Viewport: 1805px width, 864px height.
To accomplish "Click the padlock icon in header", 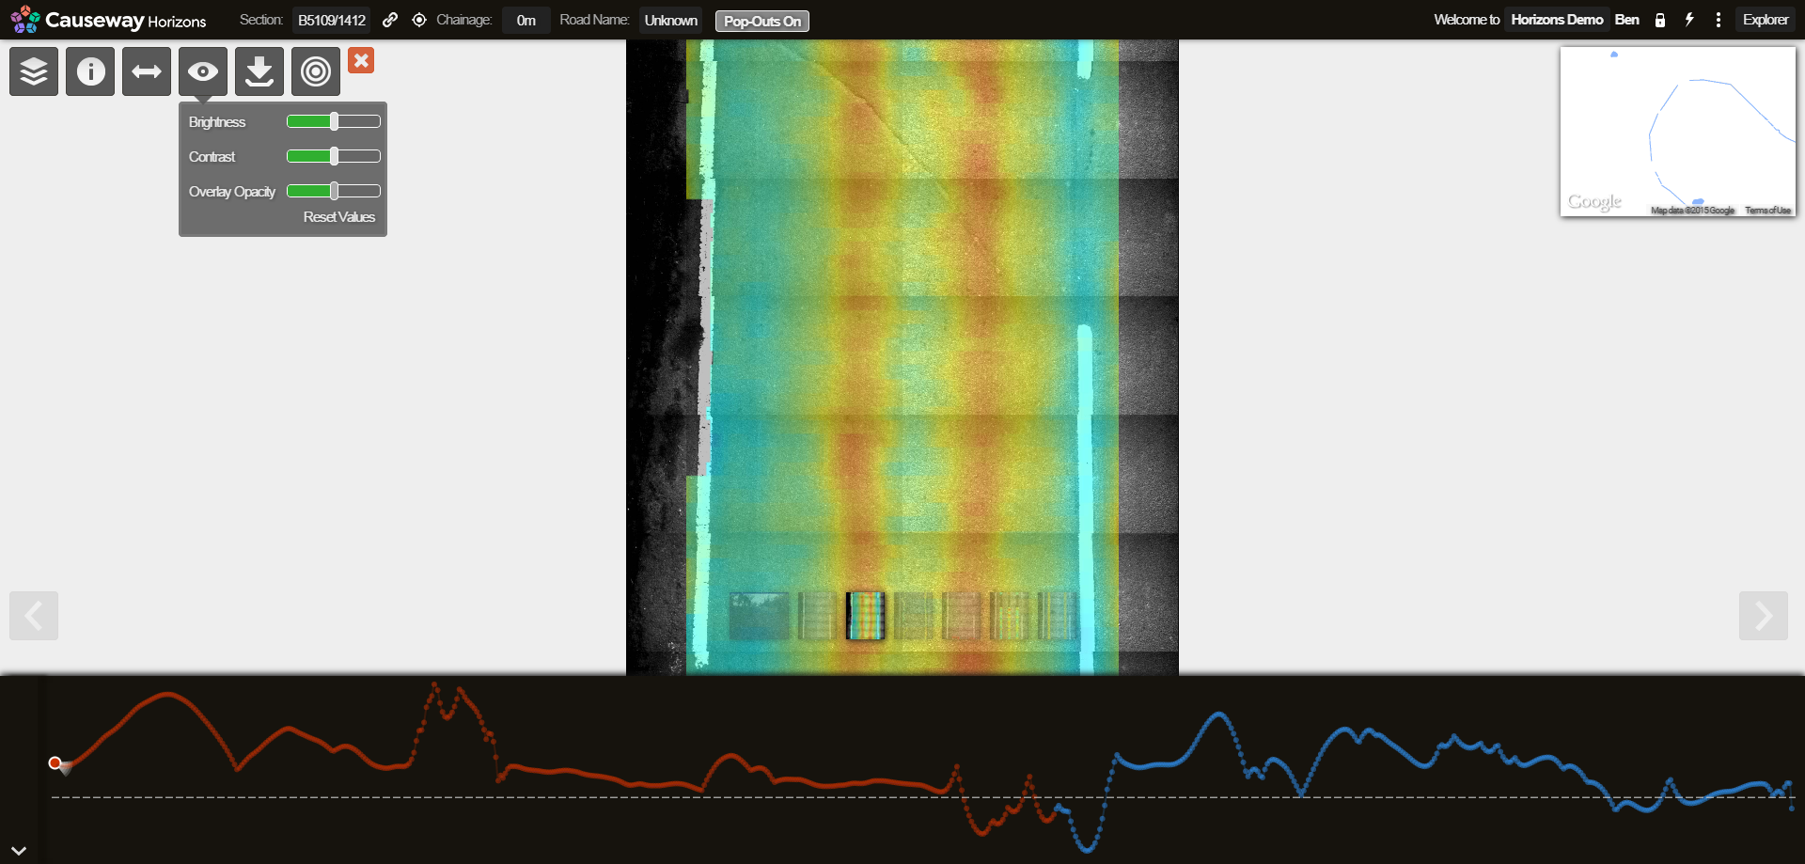I will click(x=1660, y=20).
